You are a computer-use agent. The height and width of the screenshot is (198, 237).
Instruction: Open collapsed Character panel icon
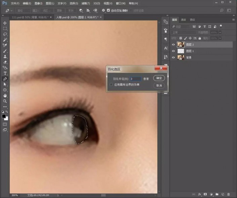[x=166, y=48]
